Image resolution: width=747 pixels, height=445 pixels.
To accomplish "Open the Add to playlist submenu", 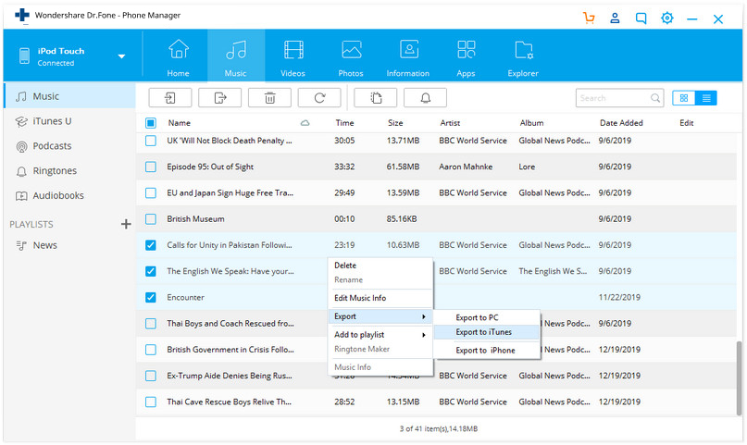I will (380, 335).
